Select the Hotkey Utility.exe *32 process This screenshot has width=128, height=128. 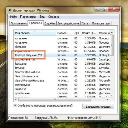(x=62, y=55)
